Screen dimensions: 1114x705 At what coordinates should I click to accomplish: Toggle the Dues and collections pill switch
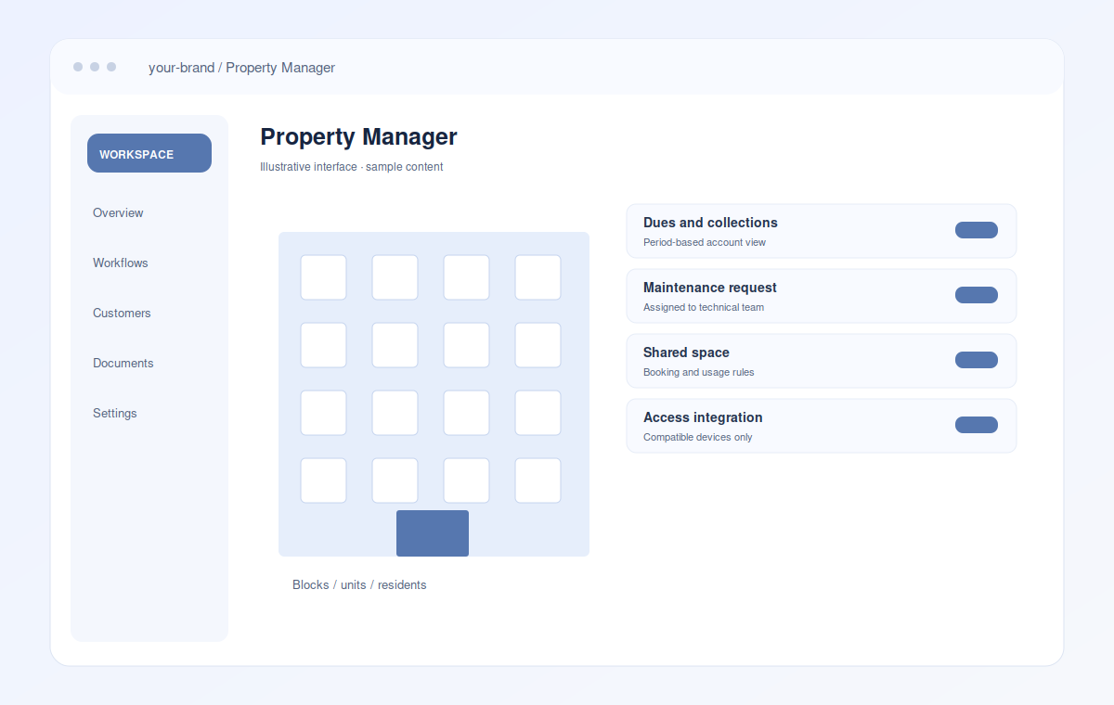coord(977,230)
